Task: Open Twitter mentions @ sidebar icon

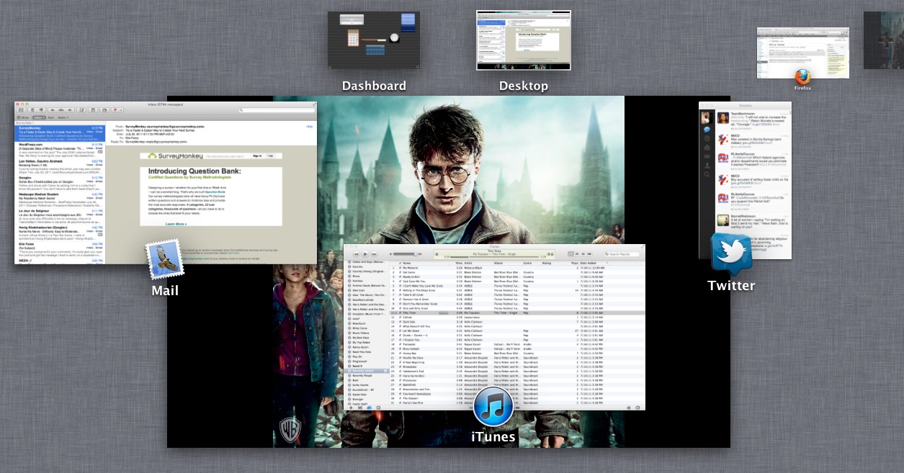Action: tap(707, 139)
